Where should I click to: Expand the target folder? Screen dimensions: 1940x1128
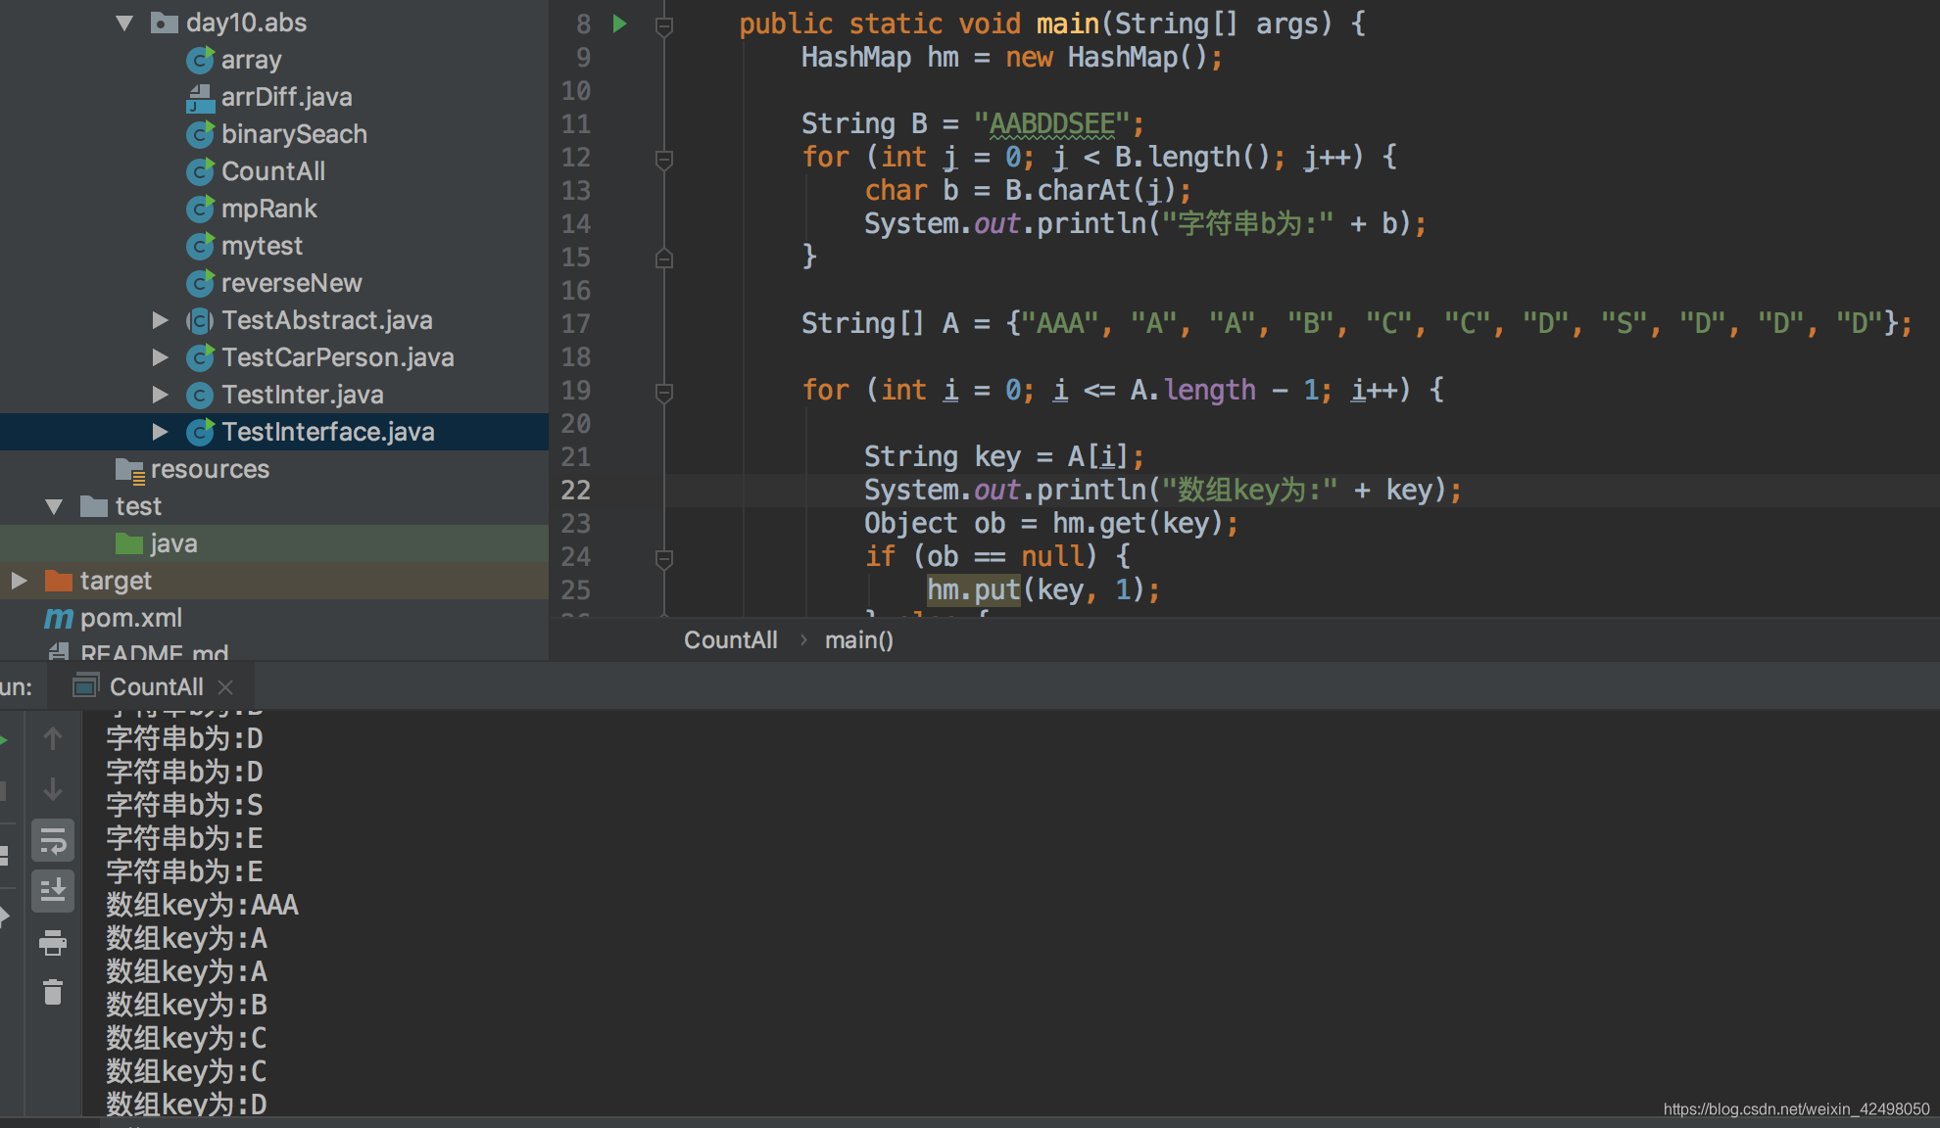point(19,581)
